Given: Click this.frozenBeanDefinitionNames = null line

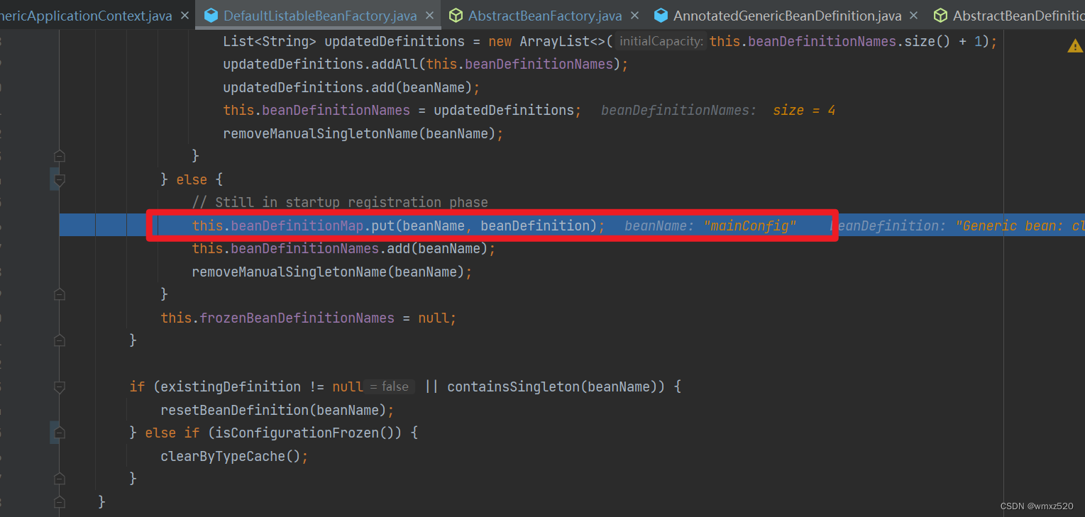Looking at the screenshot, I should pos(309,318).
